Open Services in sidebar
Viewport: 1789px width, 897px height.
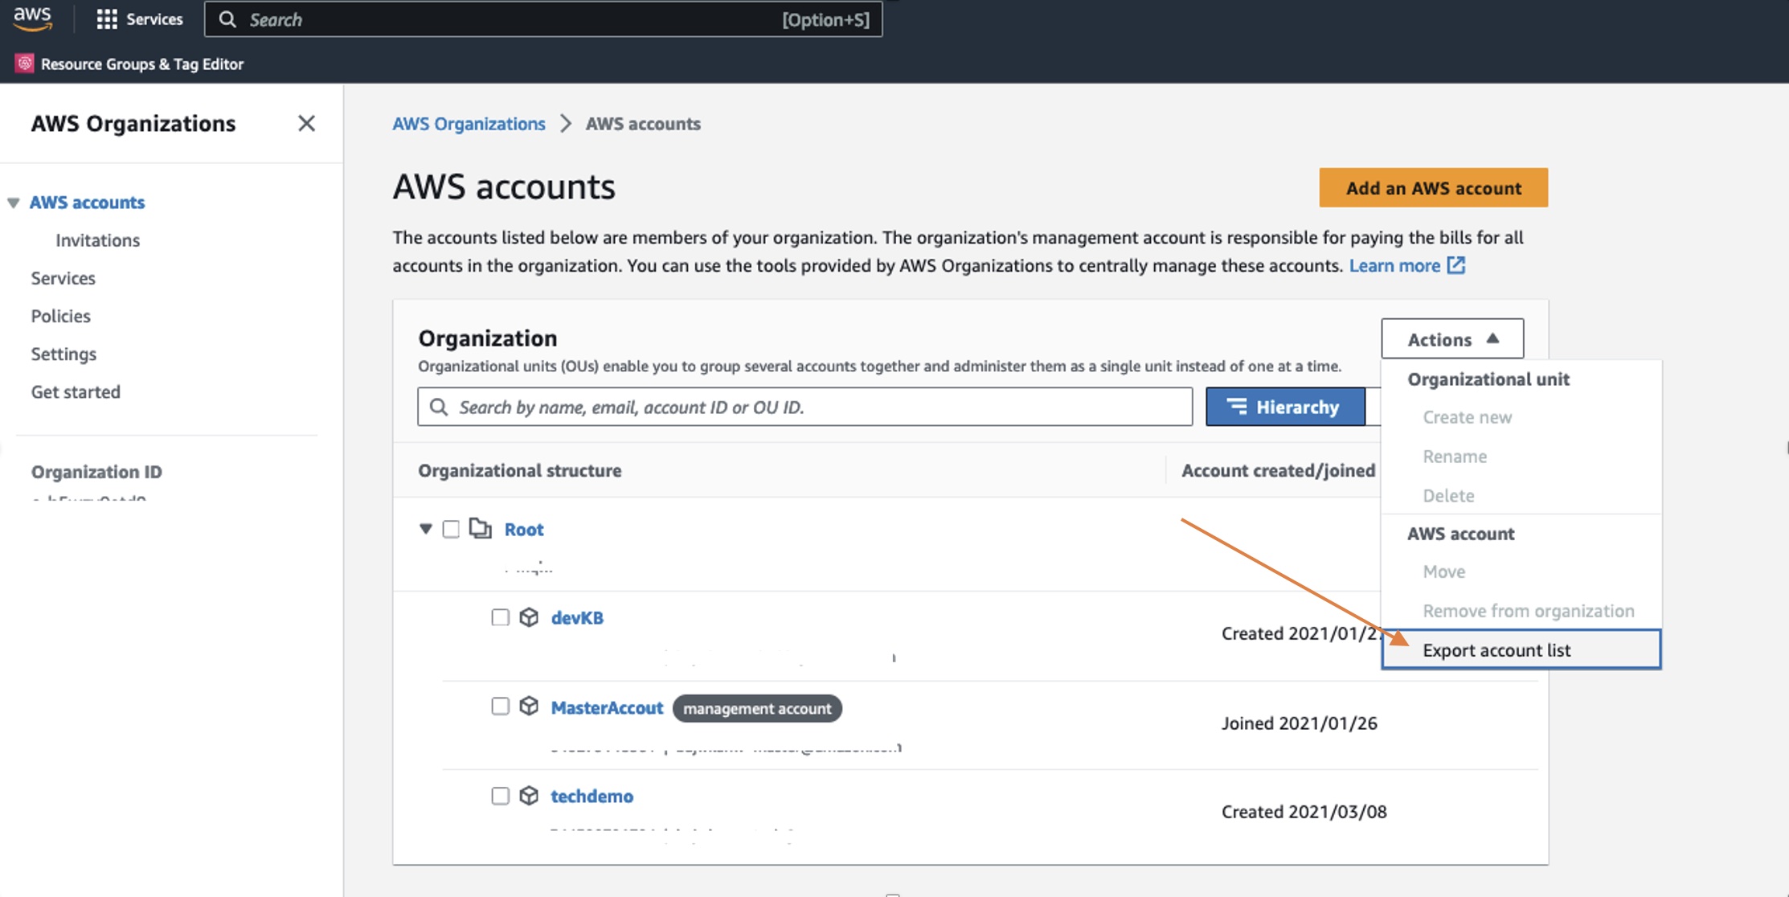(x=63, y=278)
